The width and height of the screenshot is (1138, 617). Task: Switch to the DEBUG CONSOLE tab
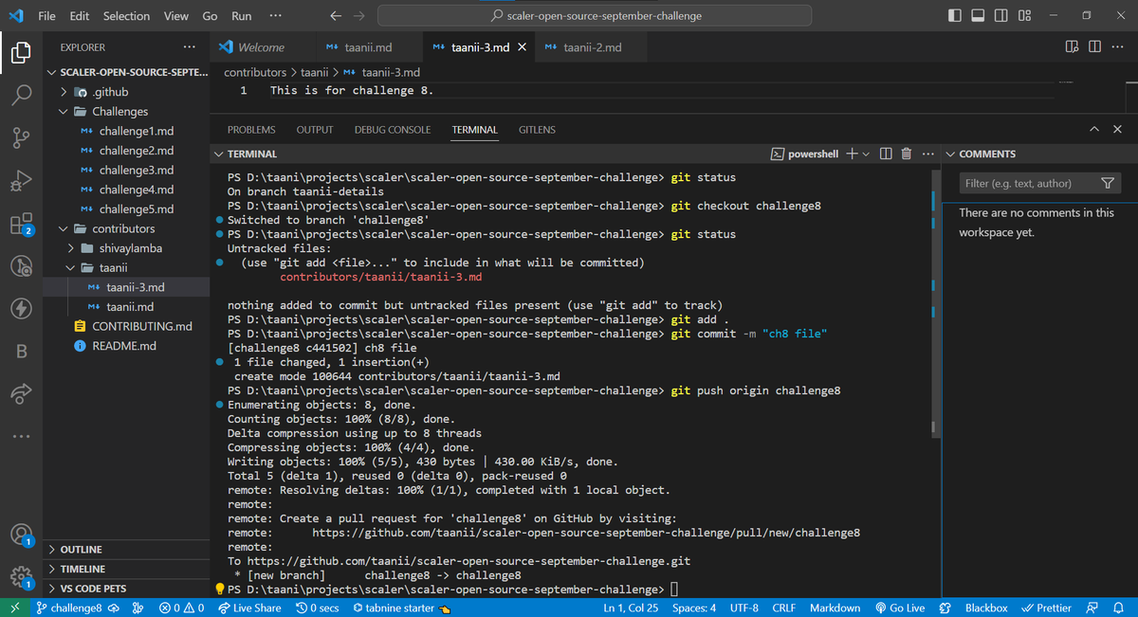pos(393,130)
